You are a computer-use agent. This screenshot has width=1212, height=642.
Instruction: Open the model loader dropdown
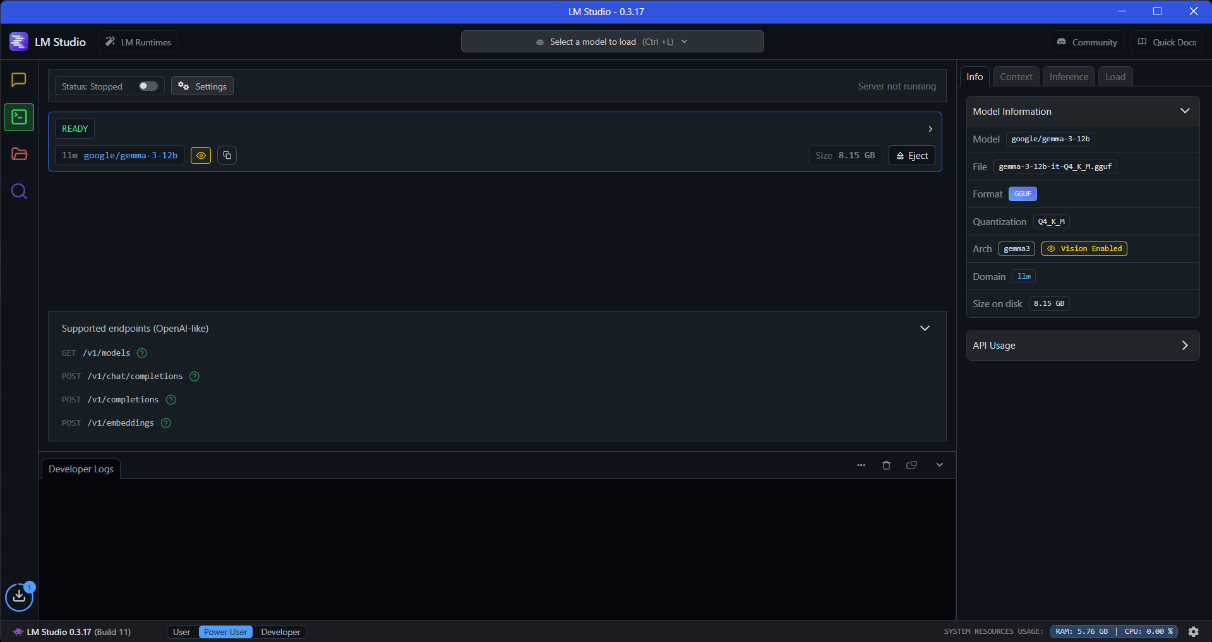pos(612,42)
